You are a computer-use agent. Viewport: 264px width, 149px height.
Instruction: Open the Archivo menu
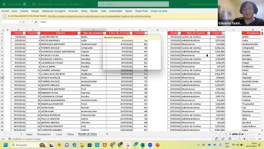tap(5, 11)
